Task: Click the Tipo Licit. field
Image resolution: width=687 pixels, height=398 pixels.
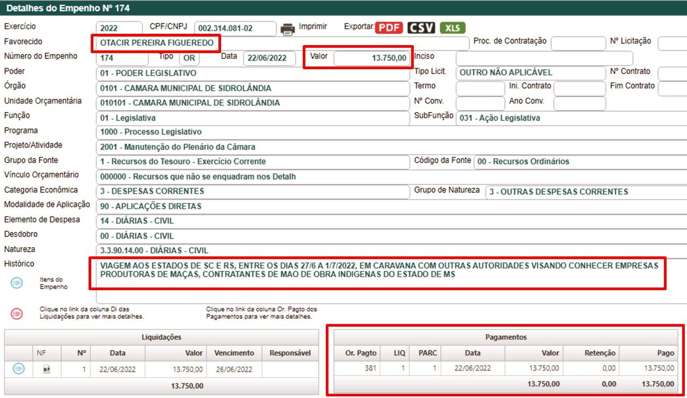Action: click(x=530, y=72)
